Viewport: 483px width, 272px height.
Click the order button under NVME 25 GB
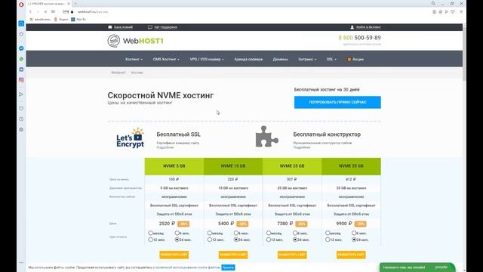point(292,255)
